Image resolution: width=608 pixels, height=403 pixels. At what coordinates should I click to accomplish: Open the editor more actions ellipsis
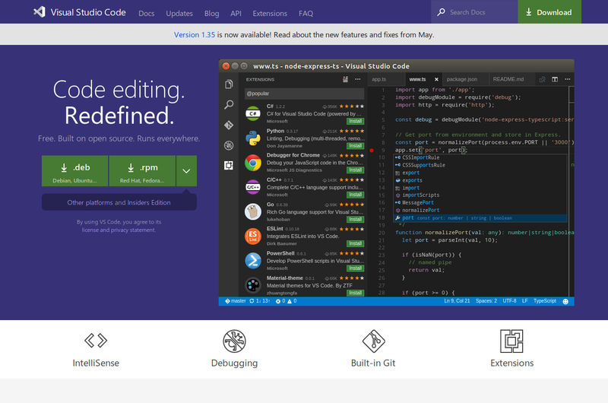tap(567, 79)
